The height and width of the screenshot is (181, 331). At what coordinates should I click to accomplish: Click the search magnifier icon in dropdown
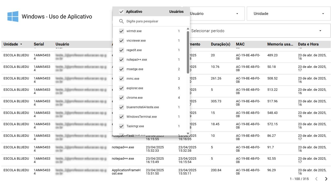[122, 21]
